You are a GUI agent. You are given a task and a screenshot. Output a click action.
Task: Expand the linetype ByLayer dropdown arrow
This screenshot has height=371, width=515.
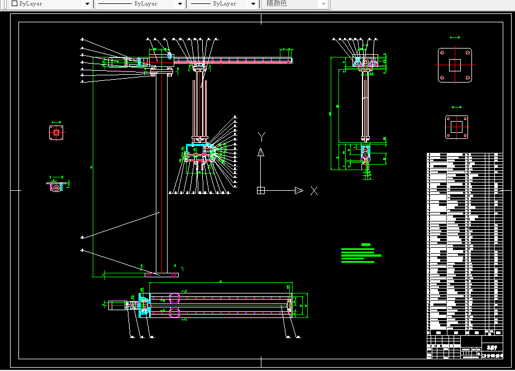point(180,3)
